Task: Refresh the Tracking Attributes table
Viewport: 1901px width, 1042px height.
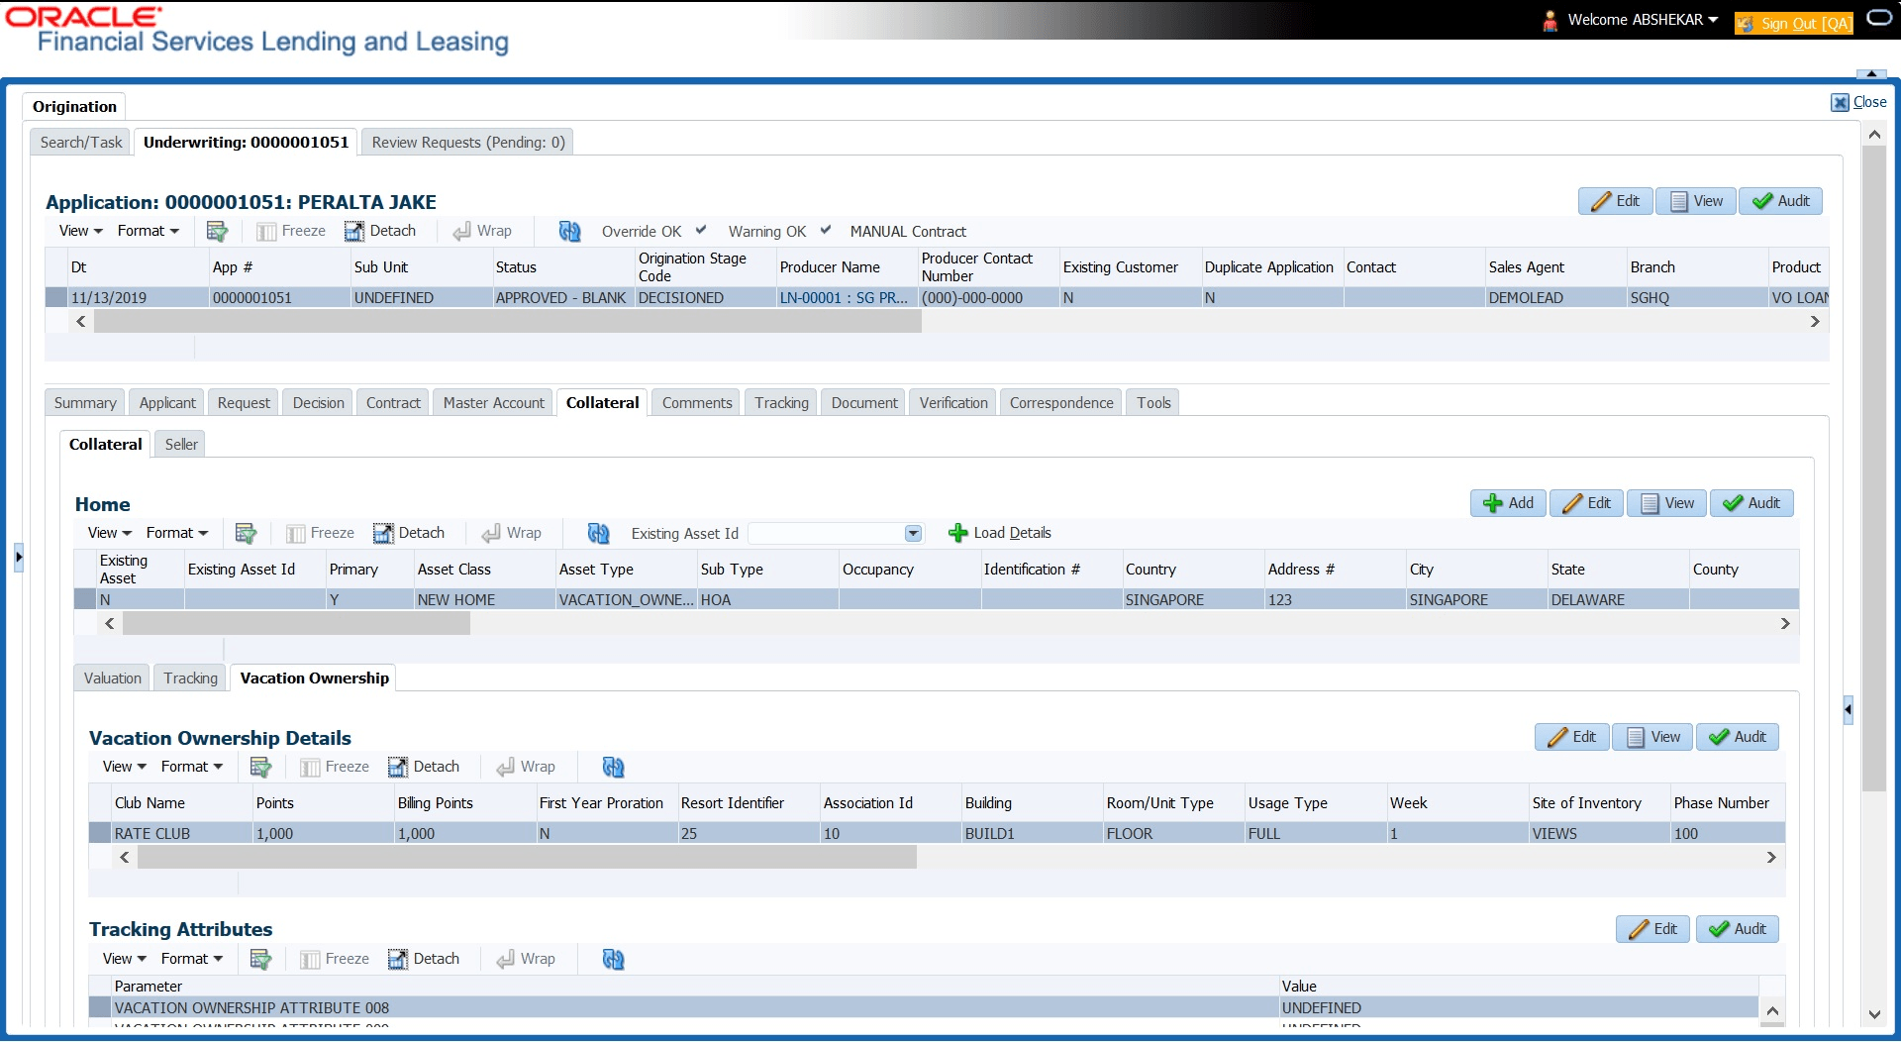Action: (x=613, y=959)
